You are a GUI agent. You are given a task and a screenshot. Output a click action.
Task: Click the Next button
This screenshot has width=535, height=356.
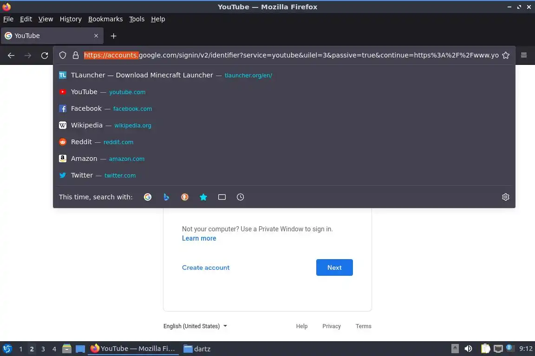pyautogui.click(x=334, y=267)
